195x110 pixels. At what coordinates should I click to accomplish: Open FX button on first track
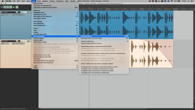point(28,12)
